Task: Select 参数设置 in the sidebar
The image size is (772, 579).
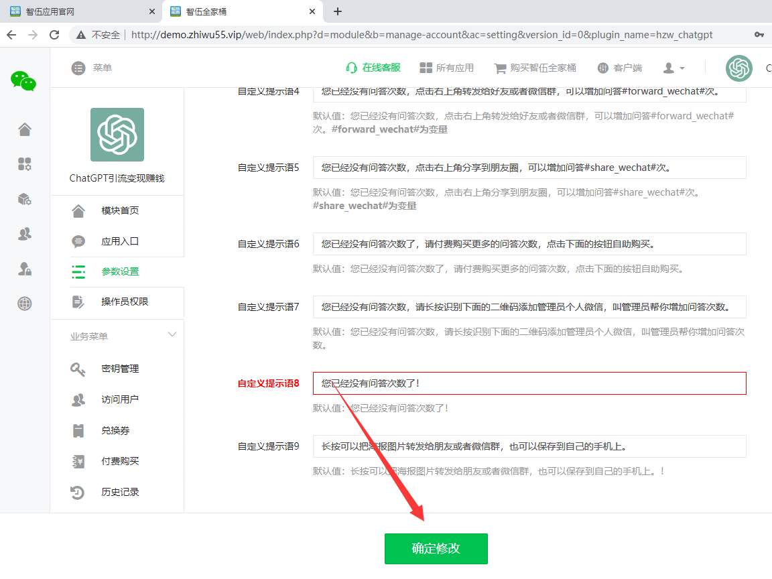Action: click(120, 272)
